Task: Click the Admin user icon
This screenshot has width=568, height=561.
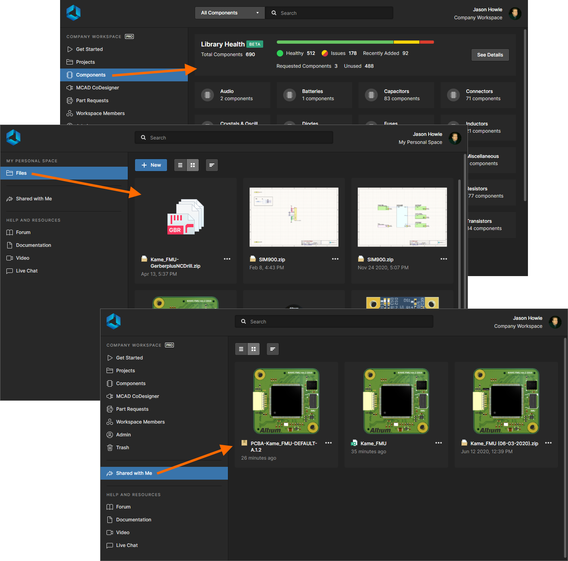Action: [110, 435]
